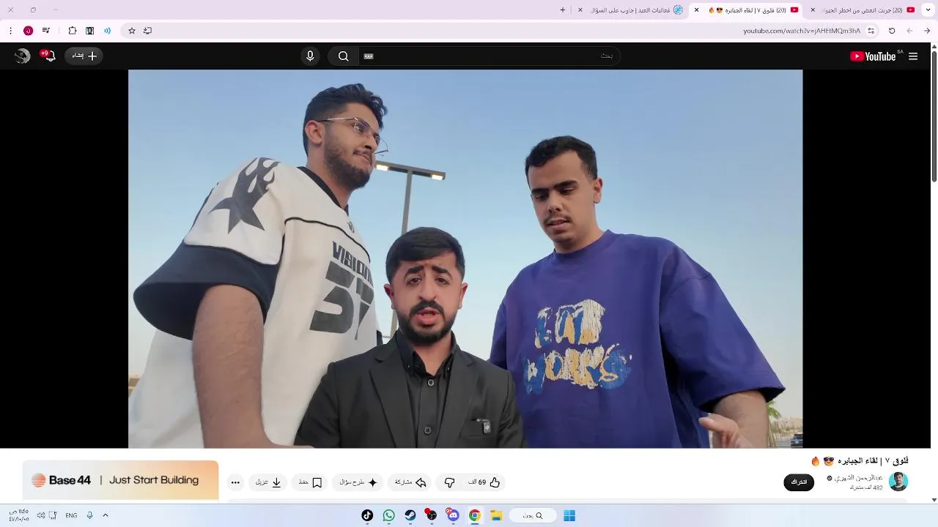The width and height of the screenshot is (938, 527).
Task: Click the browser forward arrow
Action: click(x=909, y=31)
